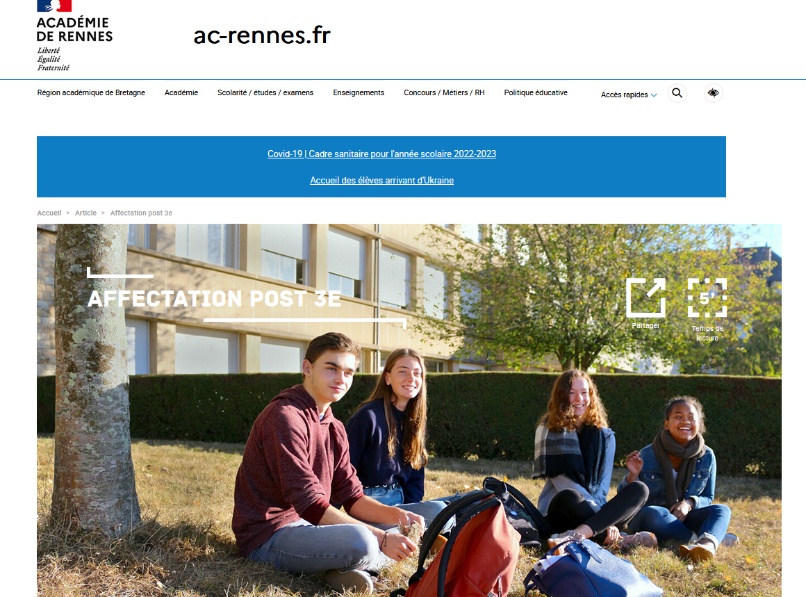Open Région académique de Bretagne menu
This screenshot has height=597, width=806.
[x=91, y=92]
